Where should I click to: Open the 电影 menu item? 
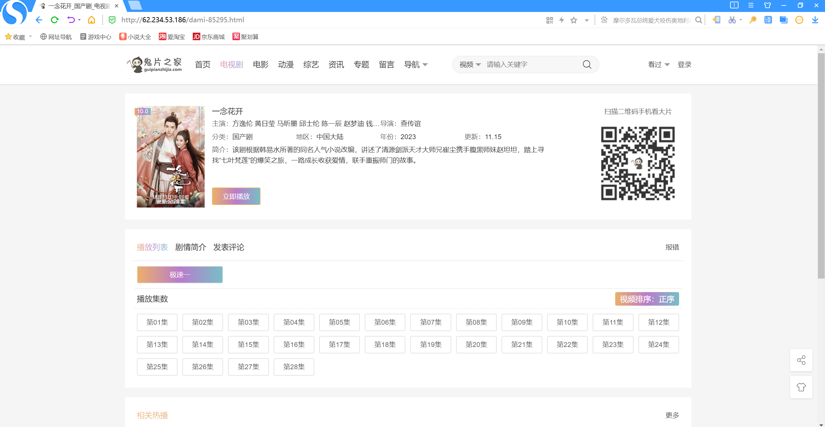point(260,65)
